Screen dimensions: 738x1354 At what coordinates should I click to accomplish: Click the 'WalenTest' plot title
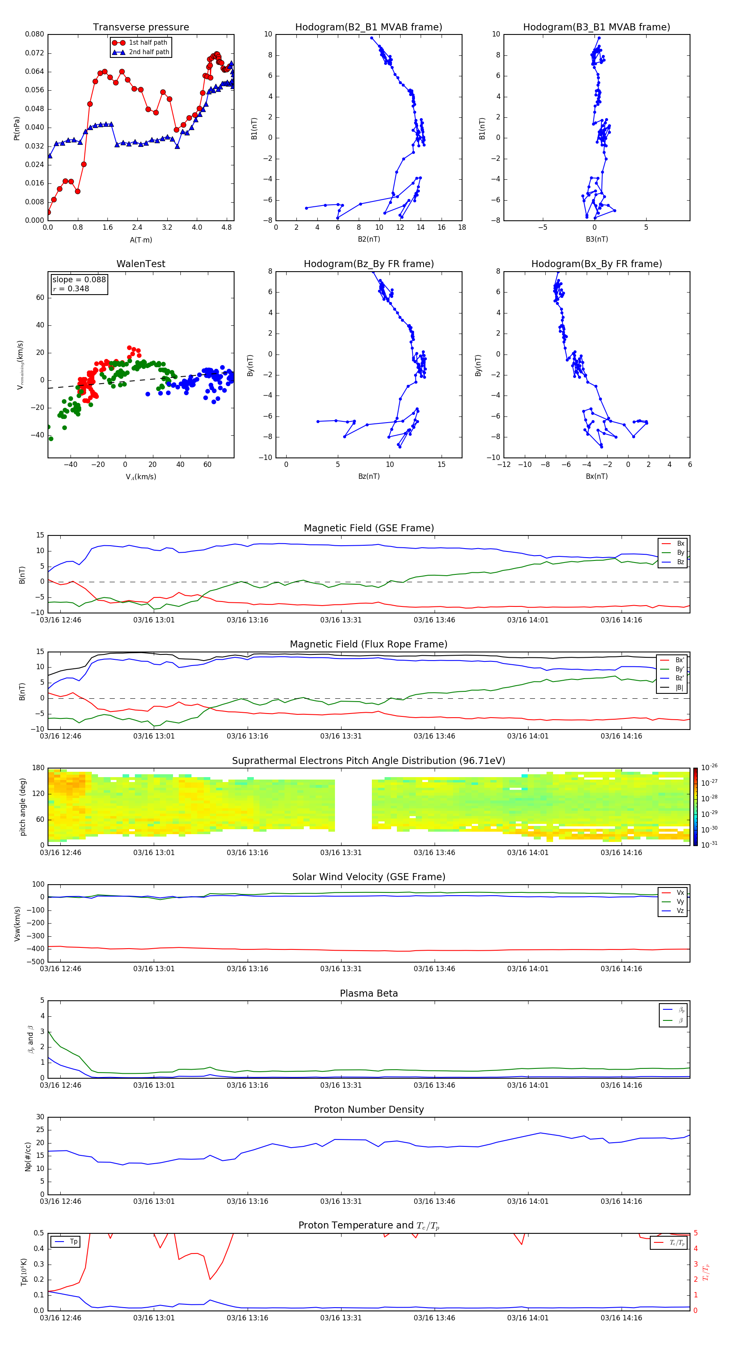tap(141, 264)
